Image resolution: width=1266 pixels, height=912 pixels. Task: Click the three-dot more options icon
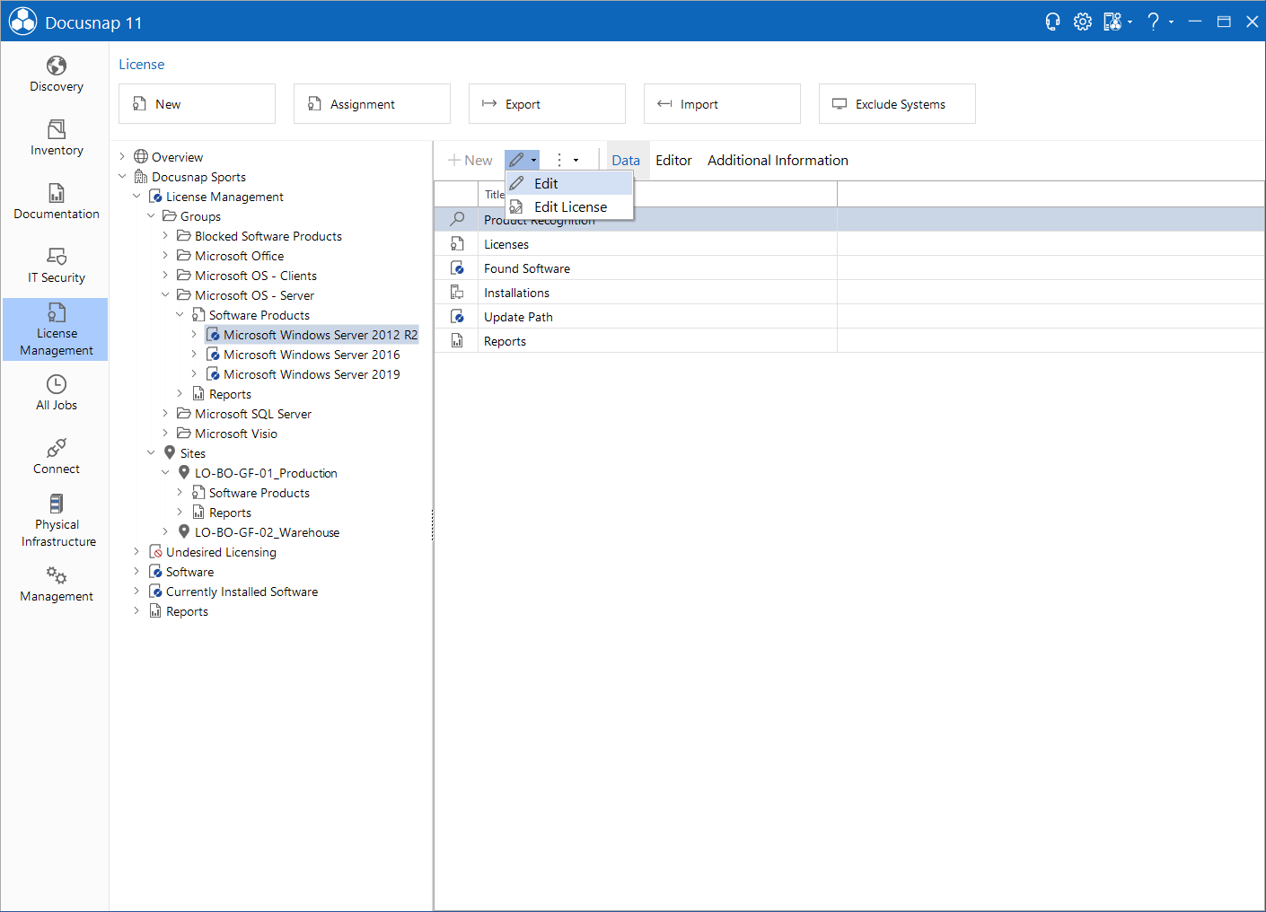pos(559,160)
